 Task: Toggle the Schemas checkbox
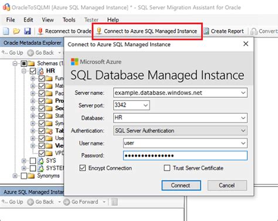pyautogui.click(x=24, y=63)
